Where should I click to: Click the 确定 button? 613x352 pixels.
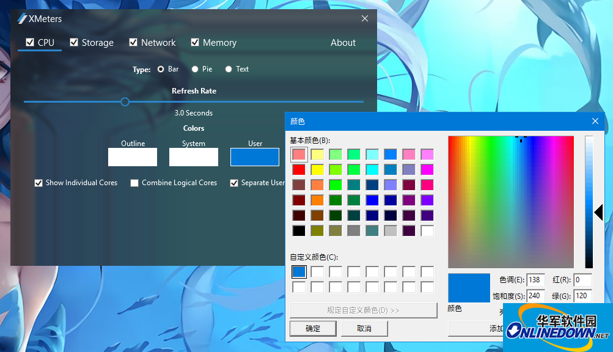pos(313,329)
